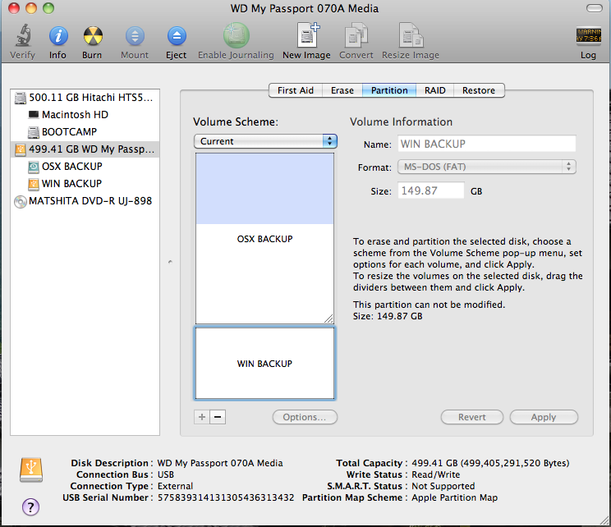Image resolution: width=611 pixels, height=527 pixels.
Task: Select OSX BACKUP in the sidebar
Action: pos(85,167)
